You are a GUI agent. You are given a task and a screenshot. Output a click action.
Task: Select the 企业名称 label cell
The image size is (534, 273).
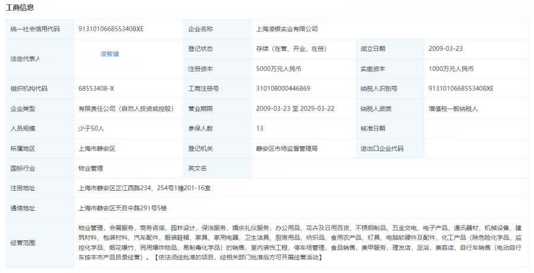coord(218,29)
